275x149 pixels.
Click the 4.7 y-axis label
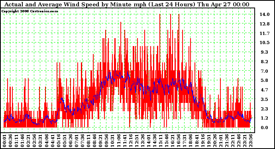coord(265,90)
